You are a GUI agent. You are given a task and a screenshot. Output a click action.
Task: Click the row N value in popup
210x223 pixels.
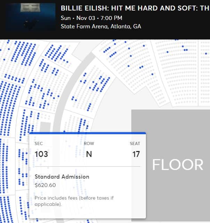[x=89, y=154]
